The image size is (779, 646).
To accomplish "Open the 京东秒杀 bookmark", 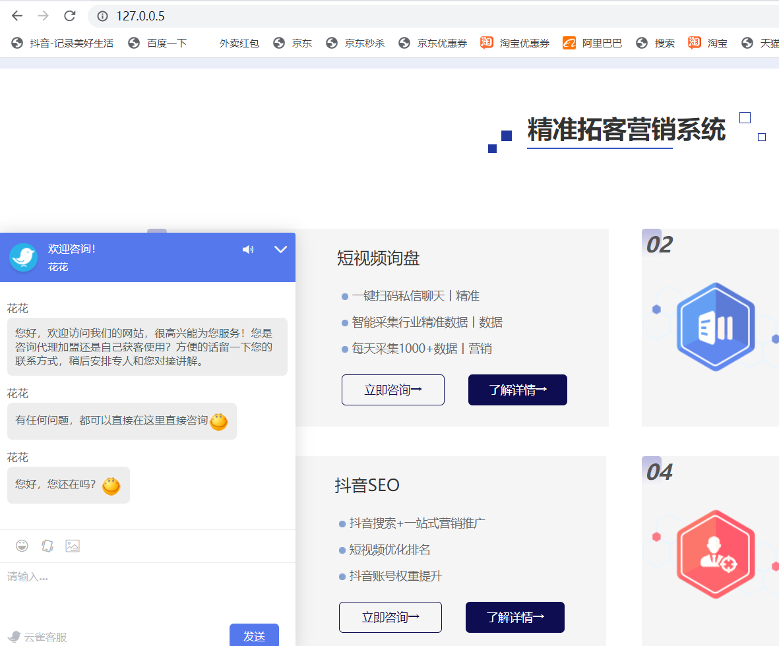I will tap(356, 43).
